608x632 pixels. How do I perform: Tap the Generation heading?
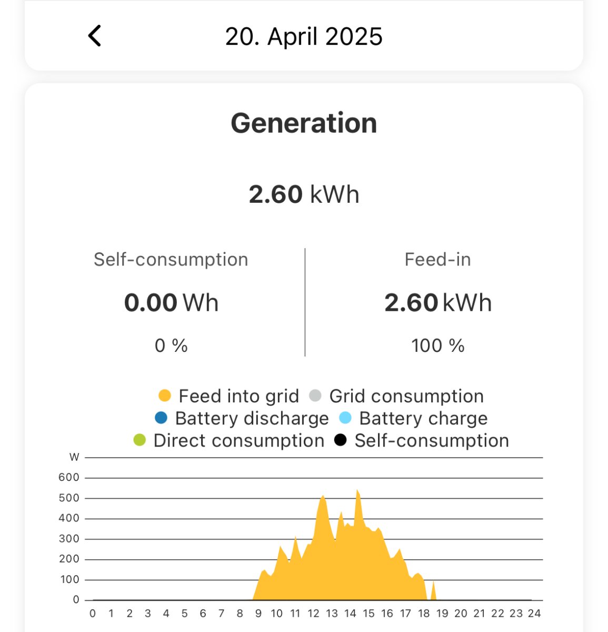tap(304, 123)
